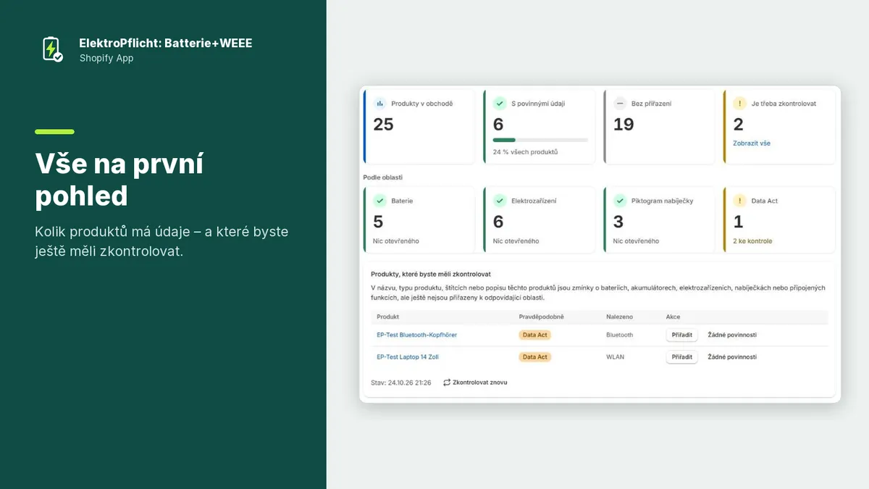Click the 'Nic otevřeného' text under Piktogram nabíječky

tap(637, 241)
